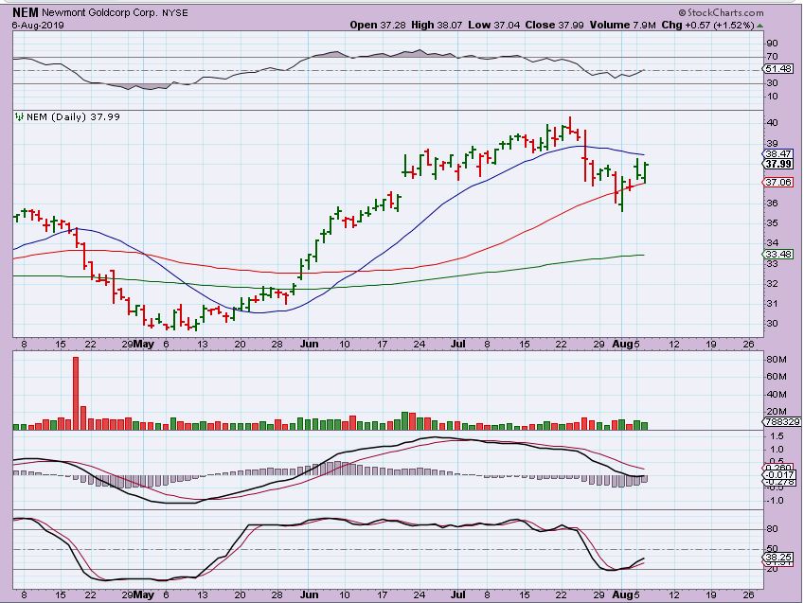
Task: Click the 6-Aug-2019 date label
Action: point(38,25)
